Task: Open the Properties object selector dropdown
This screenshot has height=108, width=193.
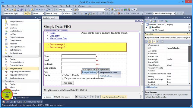Action: tap(189, 38)
